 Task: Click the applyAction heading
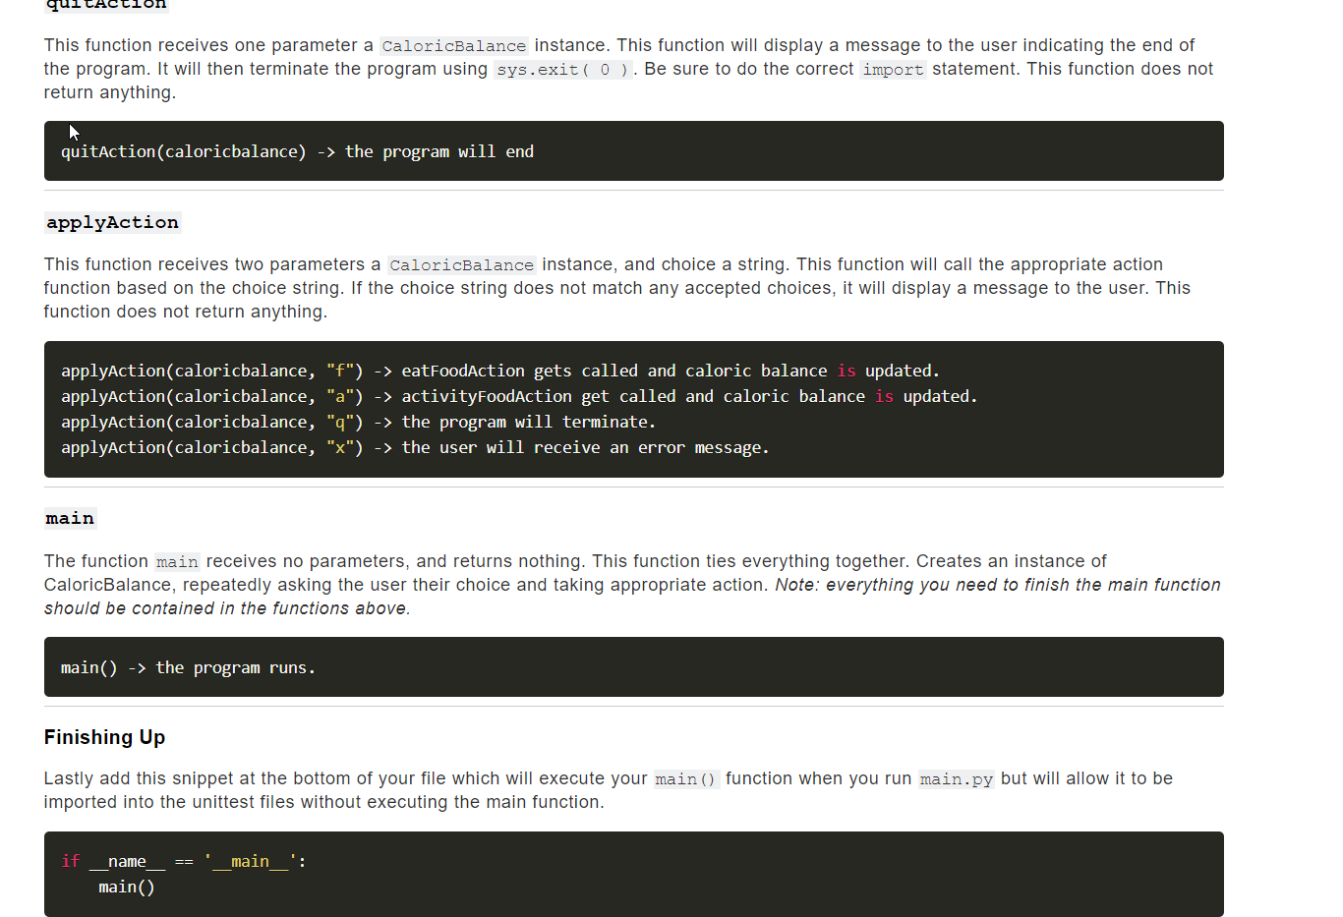click(113, 222)
